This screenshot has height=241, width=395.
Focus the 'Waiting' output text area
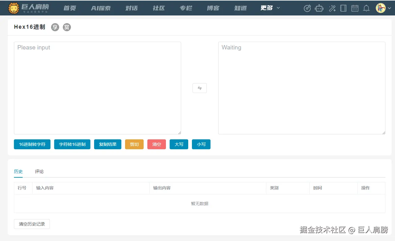(x=302, y=88)
